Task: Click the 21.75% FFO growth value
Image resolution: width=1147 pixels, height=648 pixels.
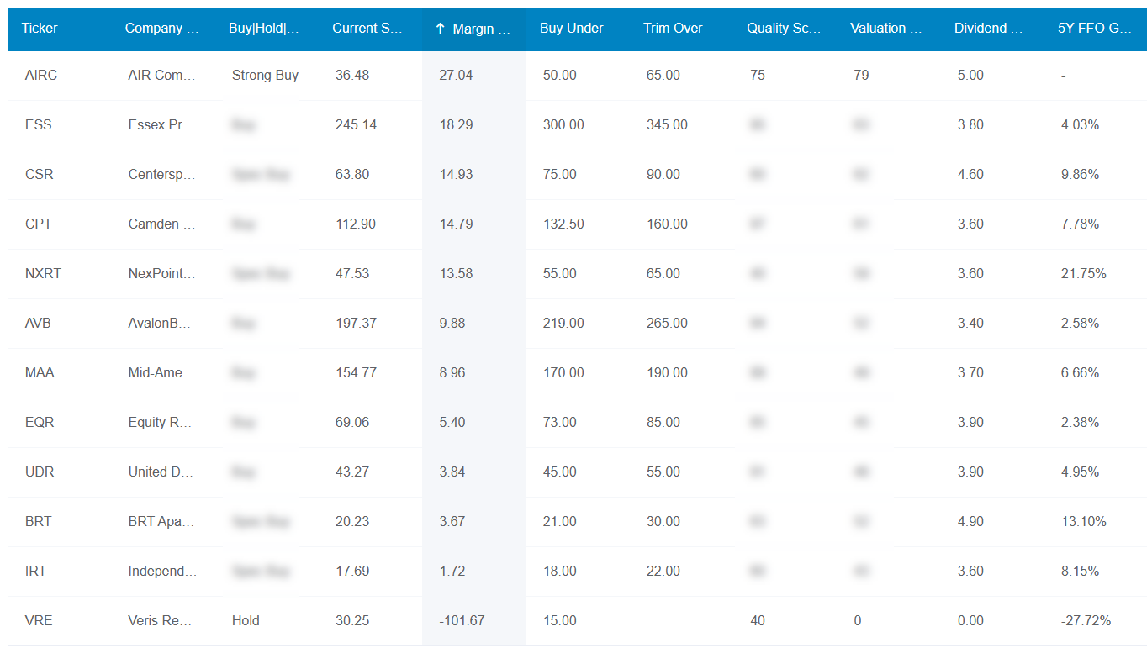Action: point(1084,274)
